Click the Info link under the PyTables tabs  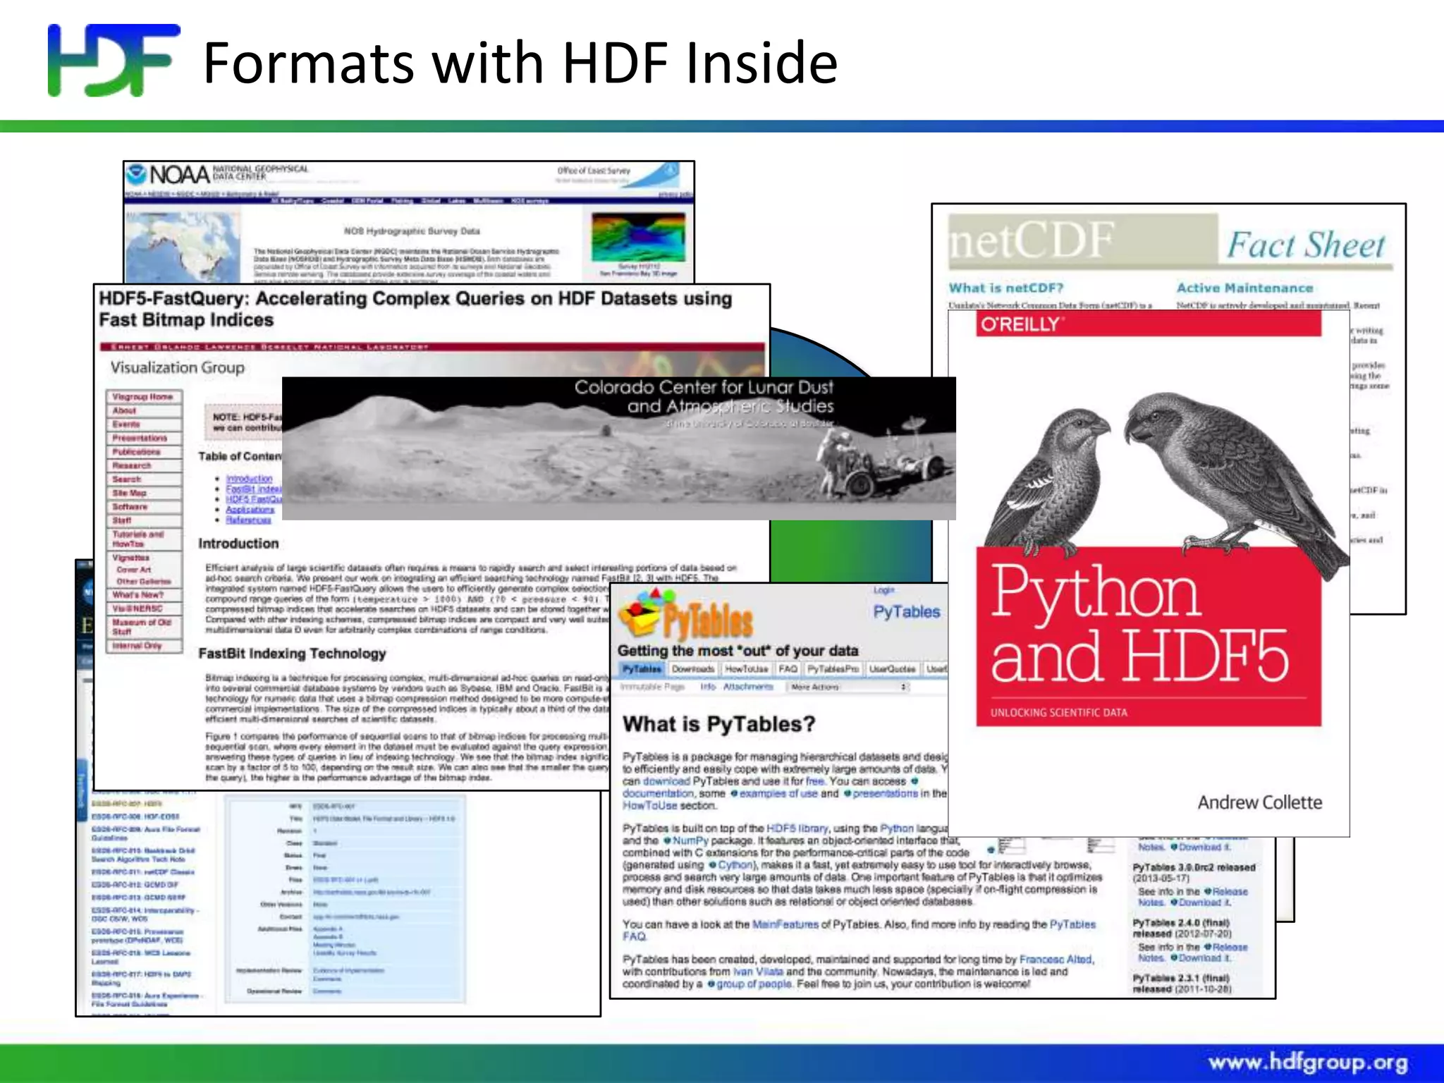pos(708,686)
